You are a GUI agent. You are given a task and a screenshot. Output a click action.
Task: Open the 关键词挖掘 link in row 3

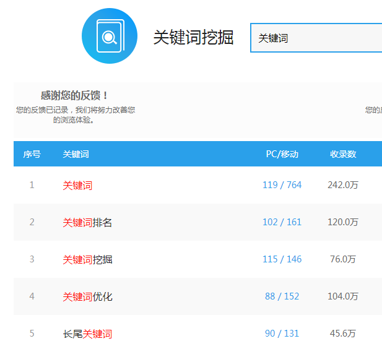(87, 259)
